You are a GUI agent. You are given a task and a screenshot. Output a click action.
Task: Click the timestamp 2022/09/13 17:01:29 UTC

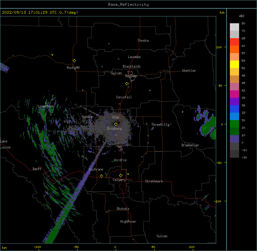pos(30,13)
